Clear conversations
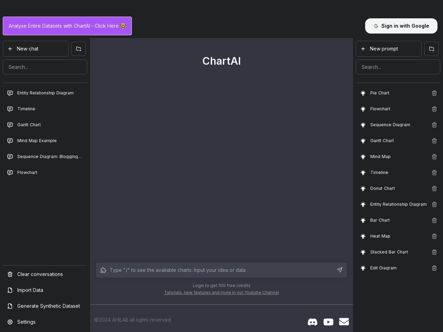The width and height of the screenshot is (443, 332). (x=45, y=274)
